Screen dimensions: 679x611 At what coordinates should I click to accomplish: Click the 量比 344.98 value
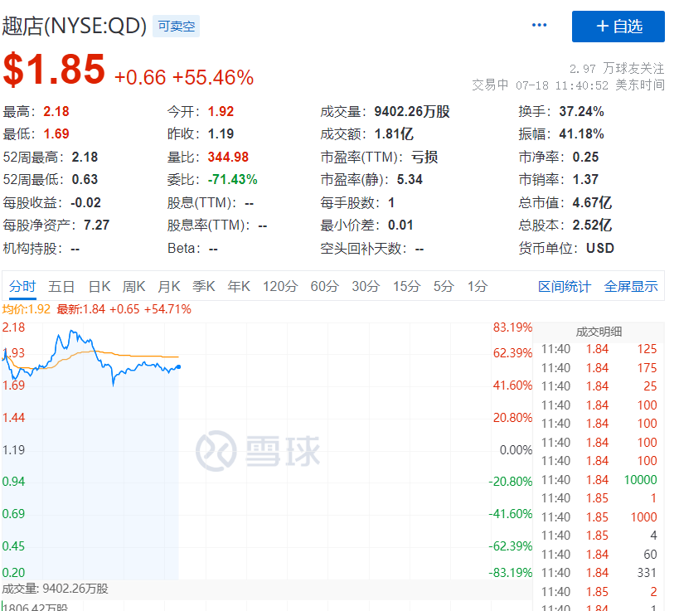tap(228, 157)
